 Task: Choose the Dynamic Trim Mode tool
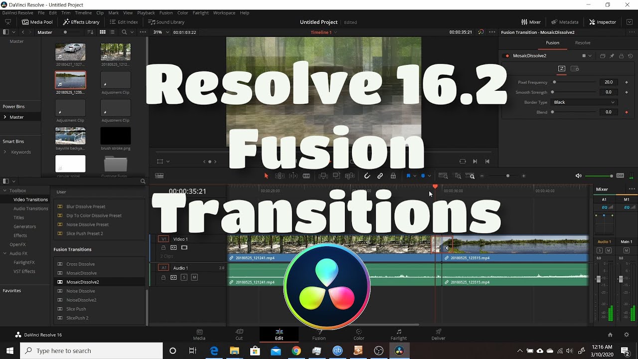[x=293, y=176]
